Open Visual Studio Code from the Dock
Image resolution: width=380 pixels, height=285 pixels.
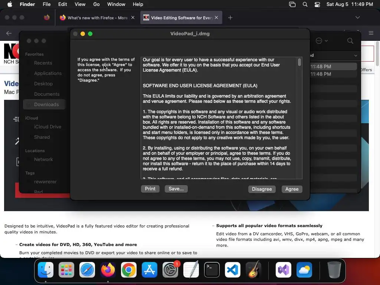[233, 270]
